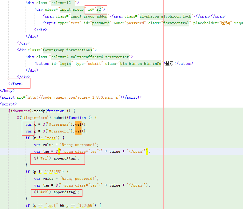Click the $('#r1').append(tag) line

click(57, 158)
